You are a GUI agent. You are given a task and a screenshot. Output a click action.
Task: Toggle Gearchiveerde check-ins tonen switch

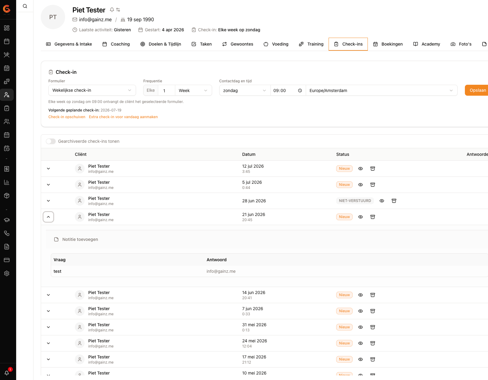click(x=51, y=141)
